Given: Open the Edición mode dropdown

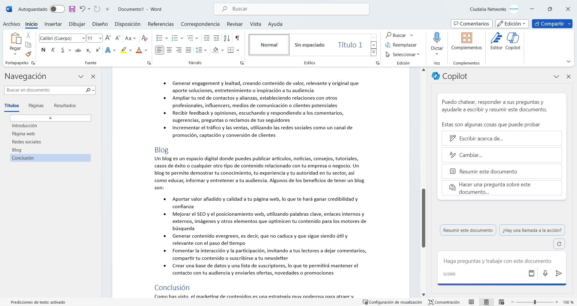Looking at the screenshot, I should pyautogui.click(x=512, y=24).
